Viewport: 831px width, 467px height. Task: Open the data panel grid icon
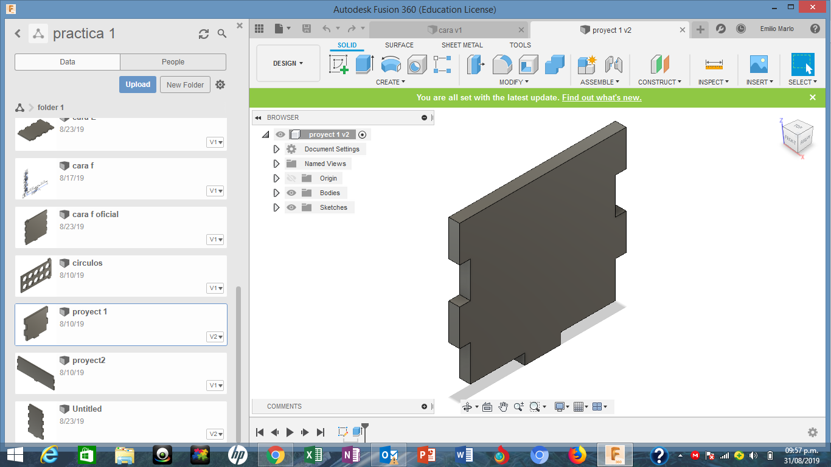click(259, 29)
